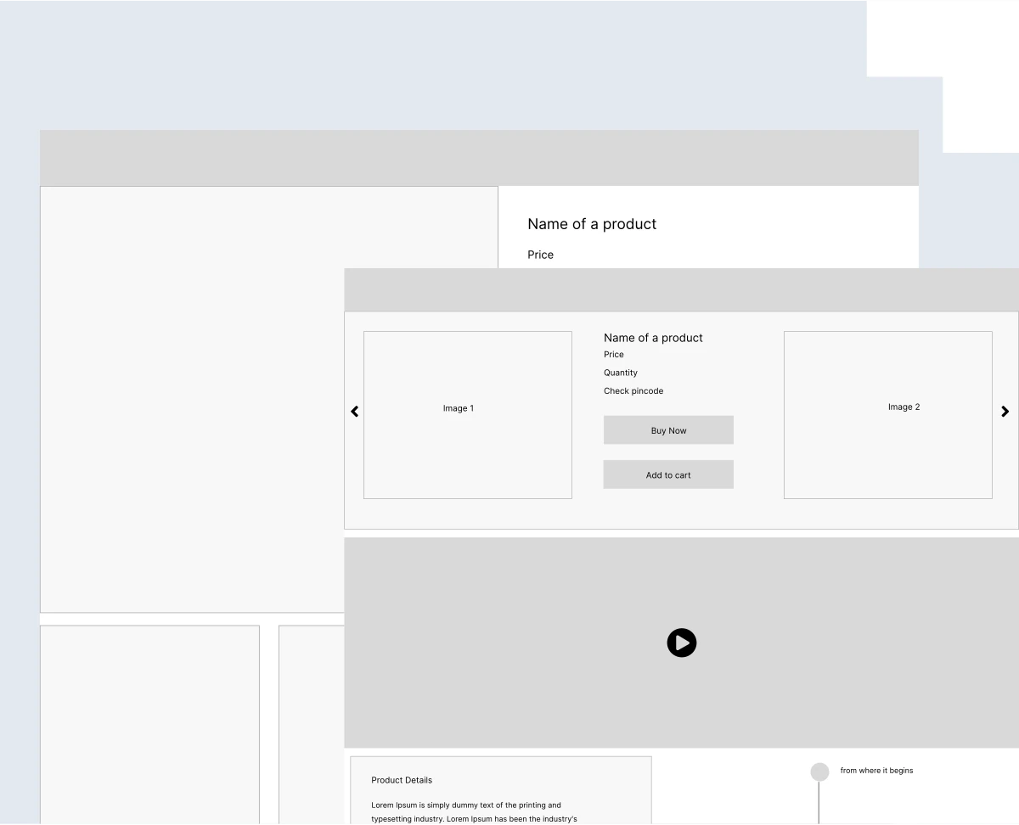Click the Price label under the larger heading
The width and height of the screenshot is (1019, 825).
point(540,255)
